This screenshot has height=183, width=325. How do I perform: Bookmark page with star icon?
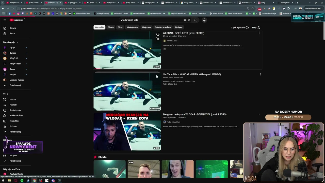tap(252, 8)
